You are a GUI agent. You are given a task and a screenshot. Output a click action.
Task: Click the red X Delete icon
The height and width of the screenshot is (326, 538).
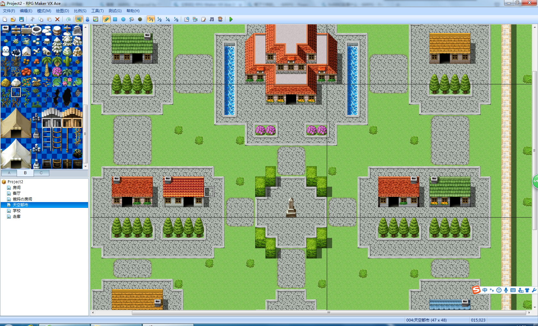(57, 20)
